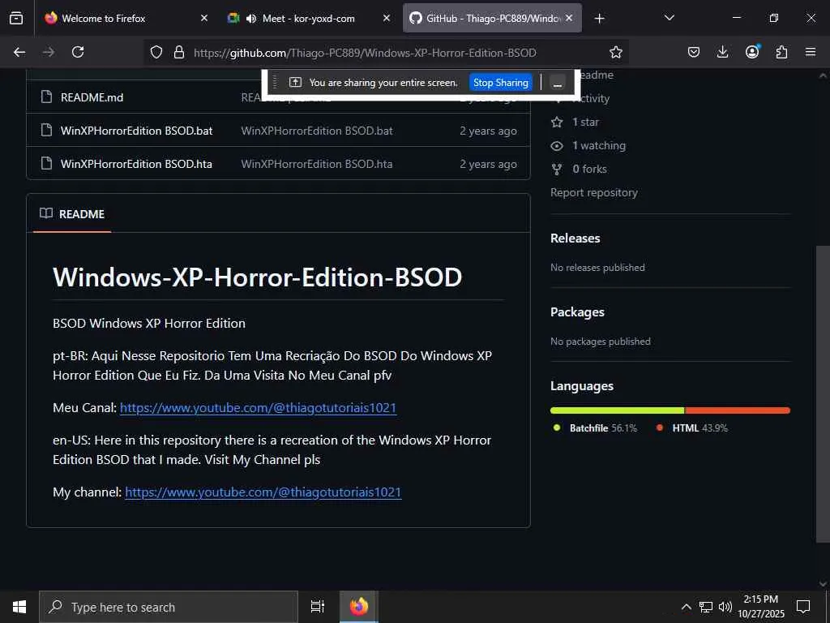This screenshot has width=830, height=623.
Task: Select the README tab header
Action: point(72,214)
